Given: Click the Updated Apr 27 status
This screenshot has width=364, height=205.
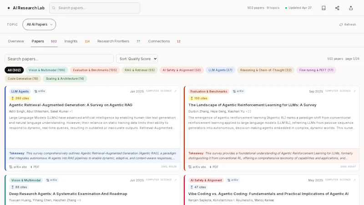Looking at the screenshot, I should (298, 8).
